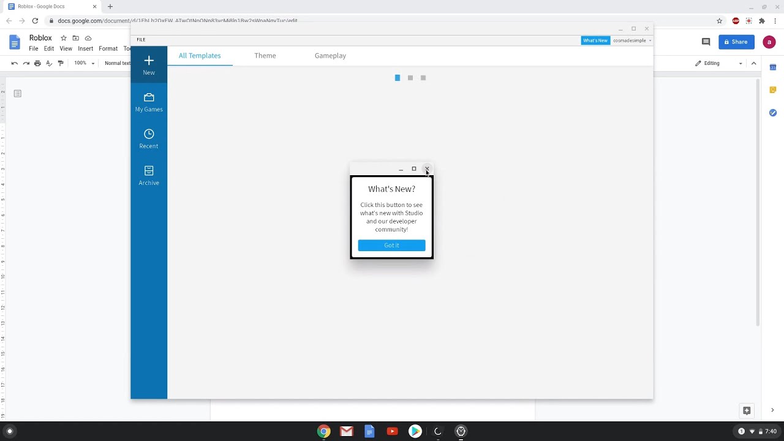Open Chrome from the shelf
This screenshot has height=441, width=784.
click(x=323, y=431)
